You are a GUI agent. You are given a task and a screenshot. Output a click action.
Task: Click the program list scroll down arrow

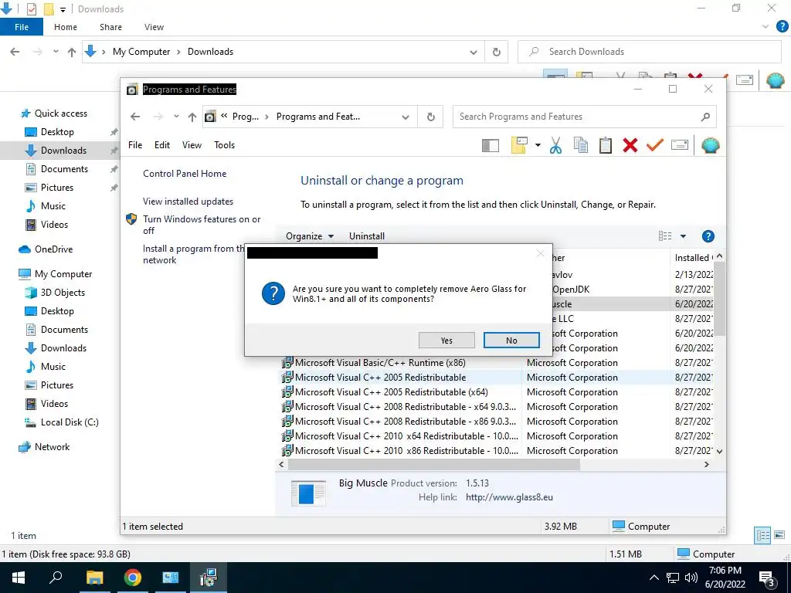point(719,451)
